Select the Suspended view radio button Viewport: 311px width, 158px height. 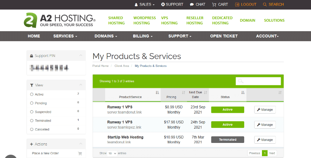click(31, 112)
